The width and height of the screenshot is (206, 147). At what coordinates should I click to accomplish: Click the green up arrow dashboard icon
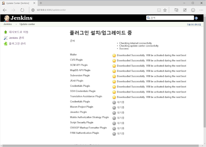click(x=5, y=32)
